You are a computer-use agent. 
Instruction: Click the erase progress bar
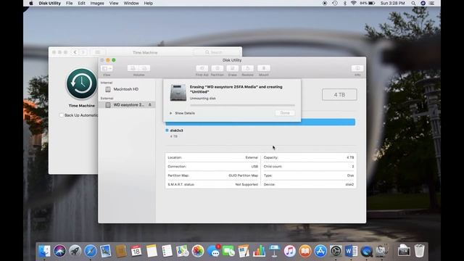click(x=242, y=105)
